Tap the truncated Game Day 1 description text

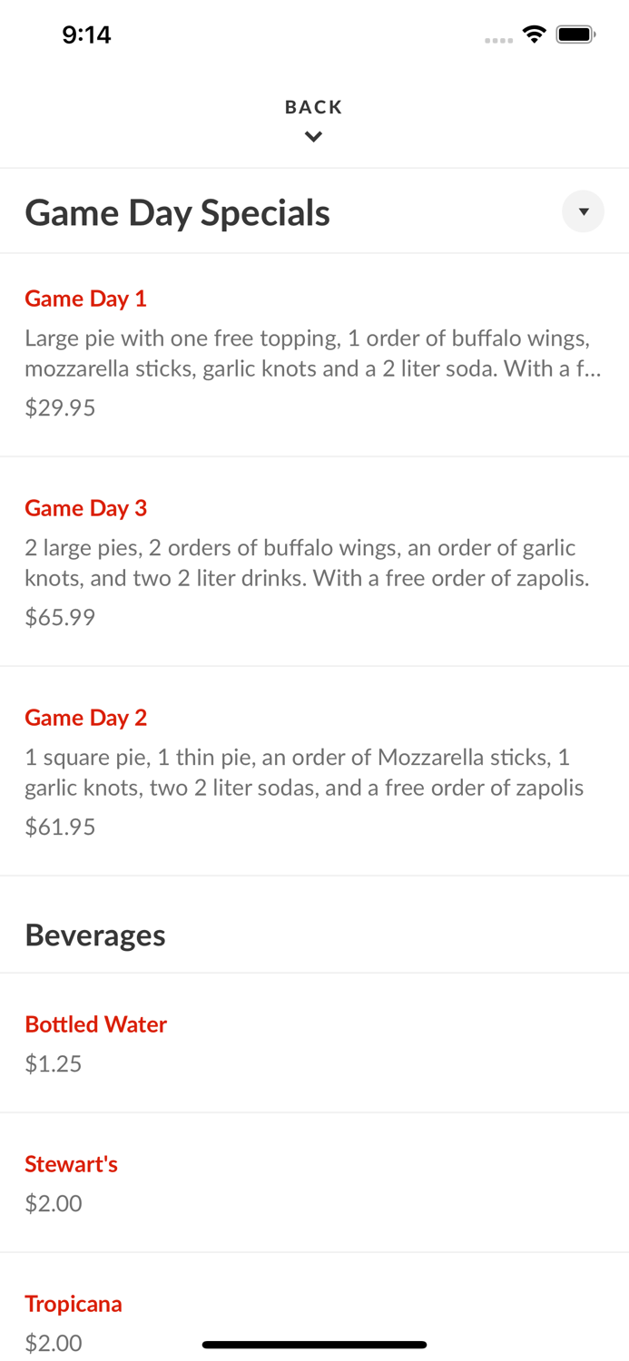[309, 353]
